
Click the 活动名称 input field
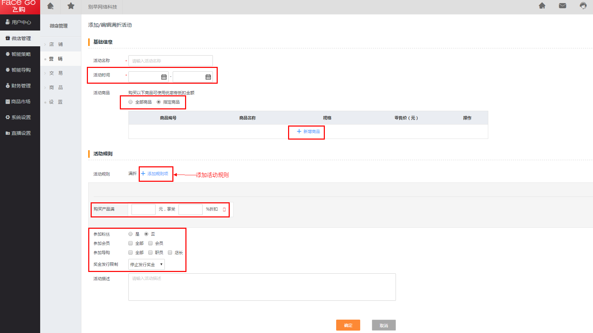click(170, 61)
